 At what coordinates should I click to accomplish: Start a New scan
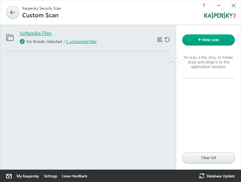[x=209, y=40]
